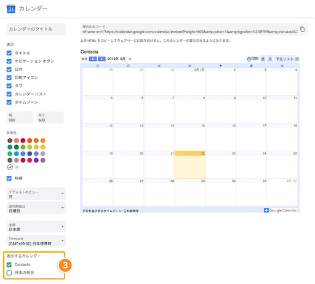The width and height of the screenshot is (315, 284).
Task: Open the Timezone dropdown
Action: [36, 241]
